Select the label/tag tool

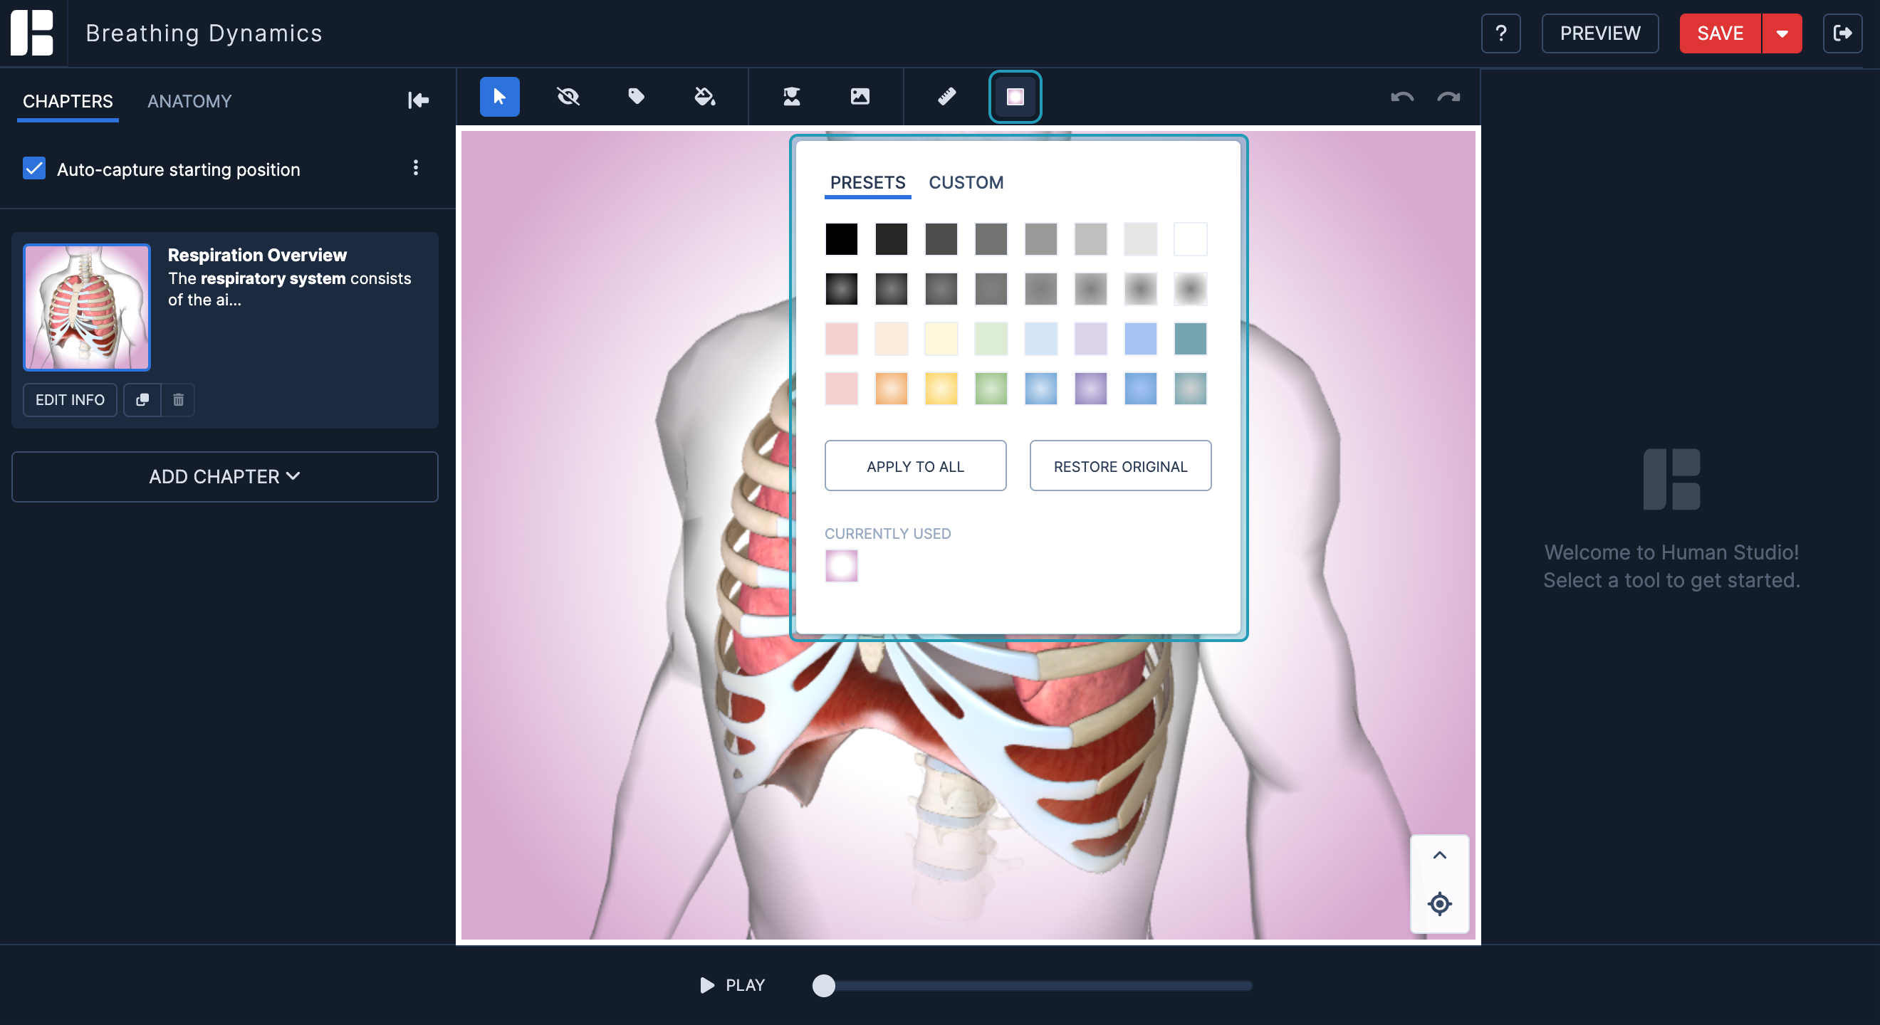[636, 96]
